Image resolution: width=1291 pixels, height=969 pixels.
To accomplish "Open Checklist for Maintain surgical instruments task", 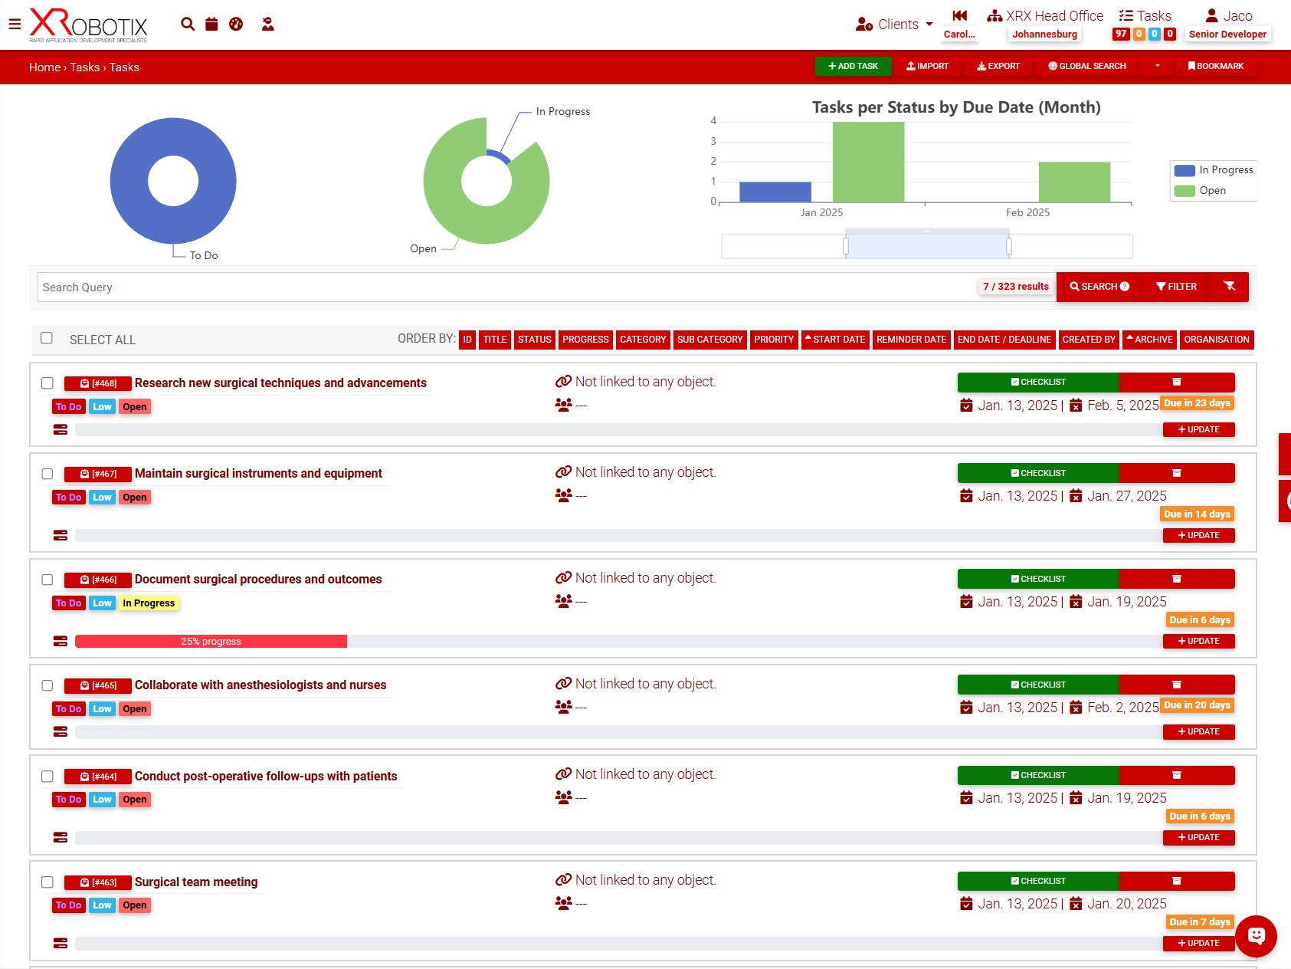I will point(1038,473).
